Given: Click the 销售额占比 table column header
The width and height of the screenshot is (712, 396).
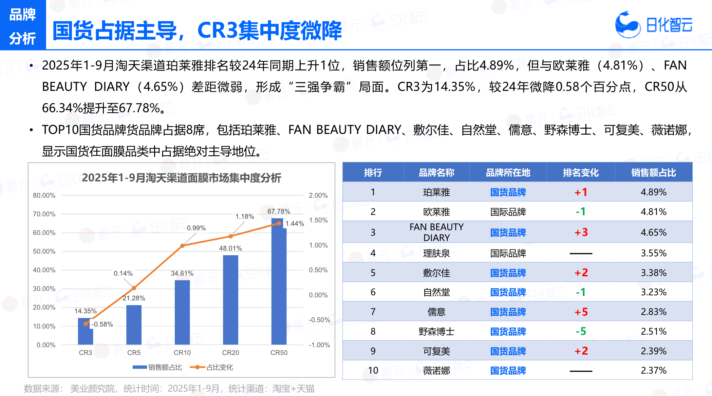Looking at the screenshot, I should (x=653, y=173).
